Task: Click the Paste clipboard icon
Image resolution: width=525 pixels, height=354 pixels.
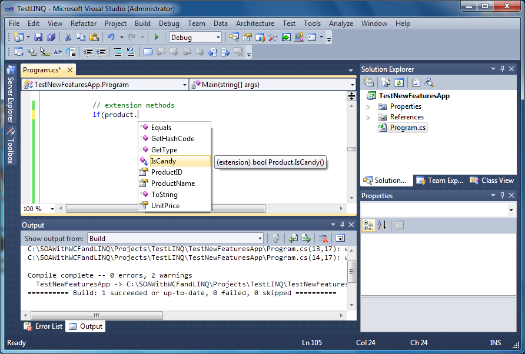Action: 94,37
